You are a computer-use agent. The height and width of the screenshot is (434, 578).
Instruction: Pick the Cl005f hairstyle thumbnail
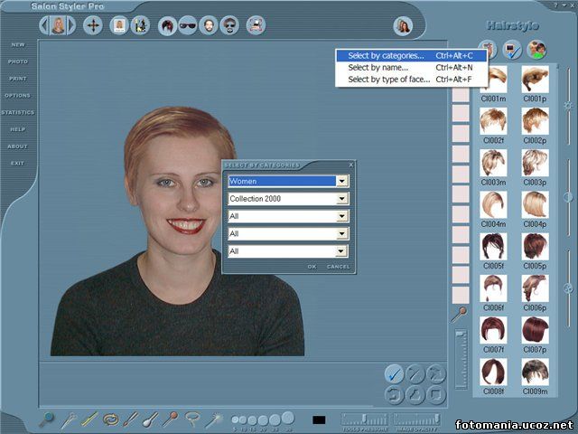(493, 247)
